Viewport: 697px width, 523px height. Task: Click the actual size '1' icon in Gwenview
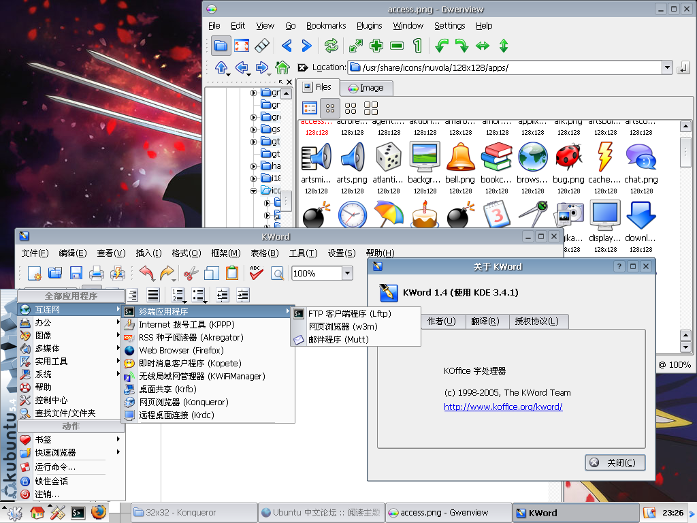(x=417, y=46)
